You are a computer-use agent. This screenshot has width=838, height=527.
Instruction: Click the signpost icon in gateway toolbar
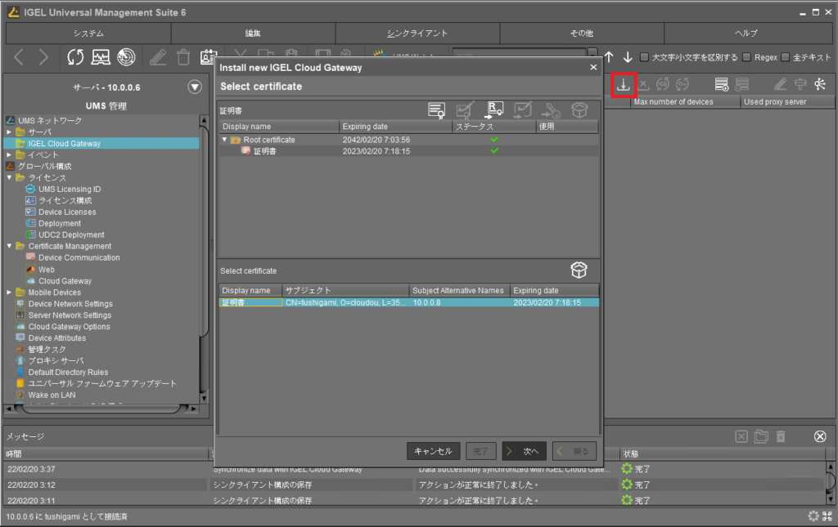[800, 84]
